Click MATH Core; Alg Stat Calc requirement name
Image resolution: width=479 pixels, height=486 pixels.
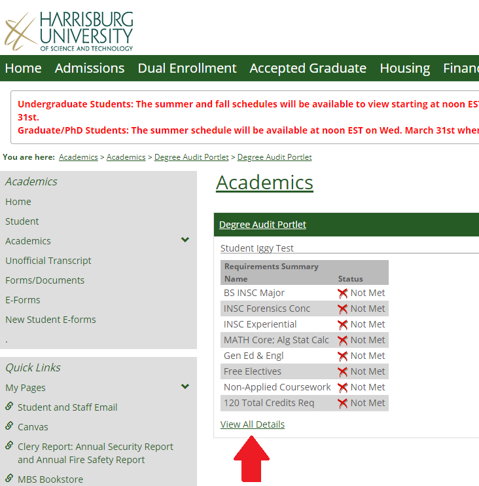[276, 340]
